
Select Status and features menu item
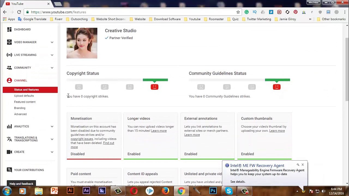pos(30,90)
